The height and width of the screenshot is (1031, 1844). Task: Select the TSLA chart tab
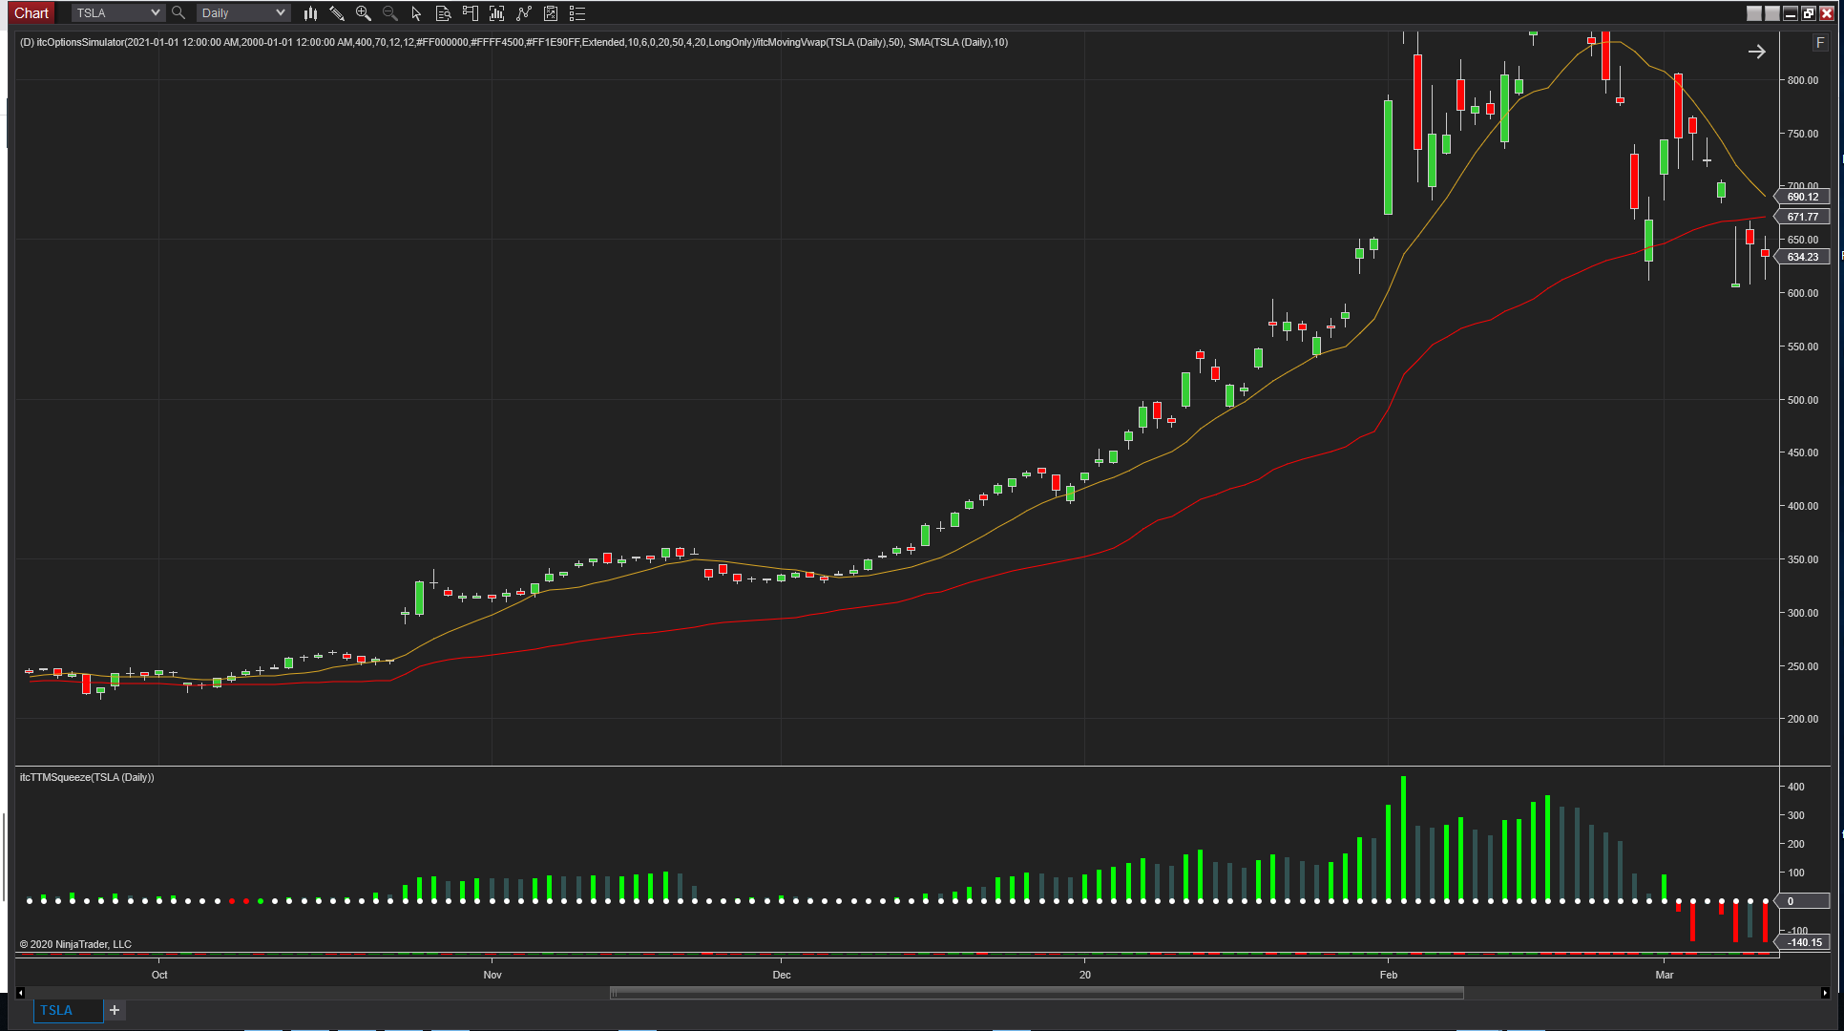click(x=68, y=1010)
